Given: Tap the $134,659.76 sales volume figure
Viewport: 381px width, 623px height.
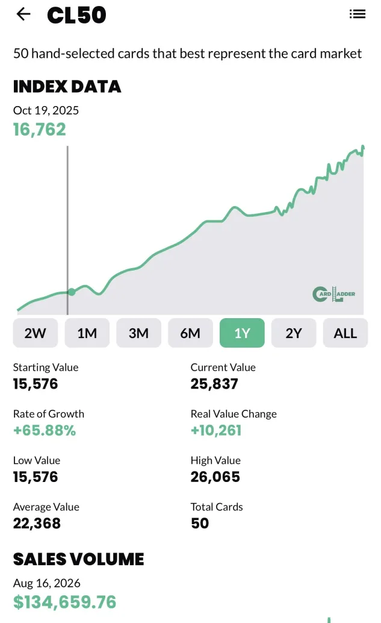Looking at the screenshot, I should pyautogui.click(x=64, y=602).
